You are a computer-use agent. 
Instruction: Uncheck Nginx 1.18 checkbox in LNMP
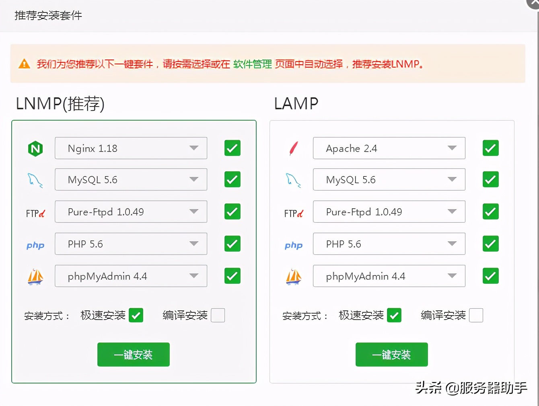[232, 148]
